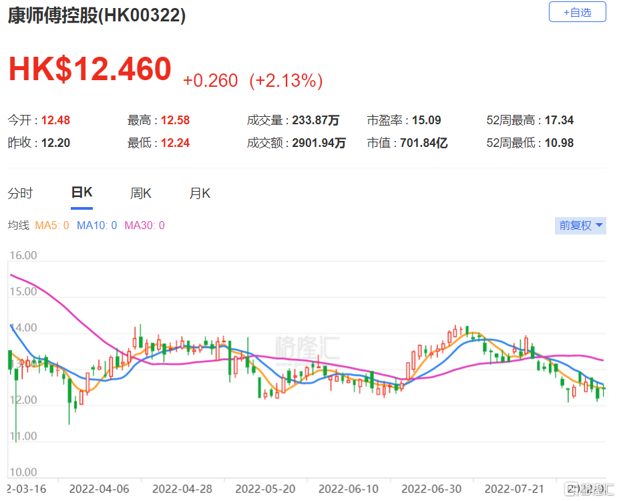
Task: Click the 2022-05-20 date axis label
Action: point(265,489)
